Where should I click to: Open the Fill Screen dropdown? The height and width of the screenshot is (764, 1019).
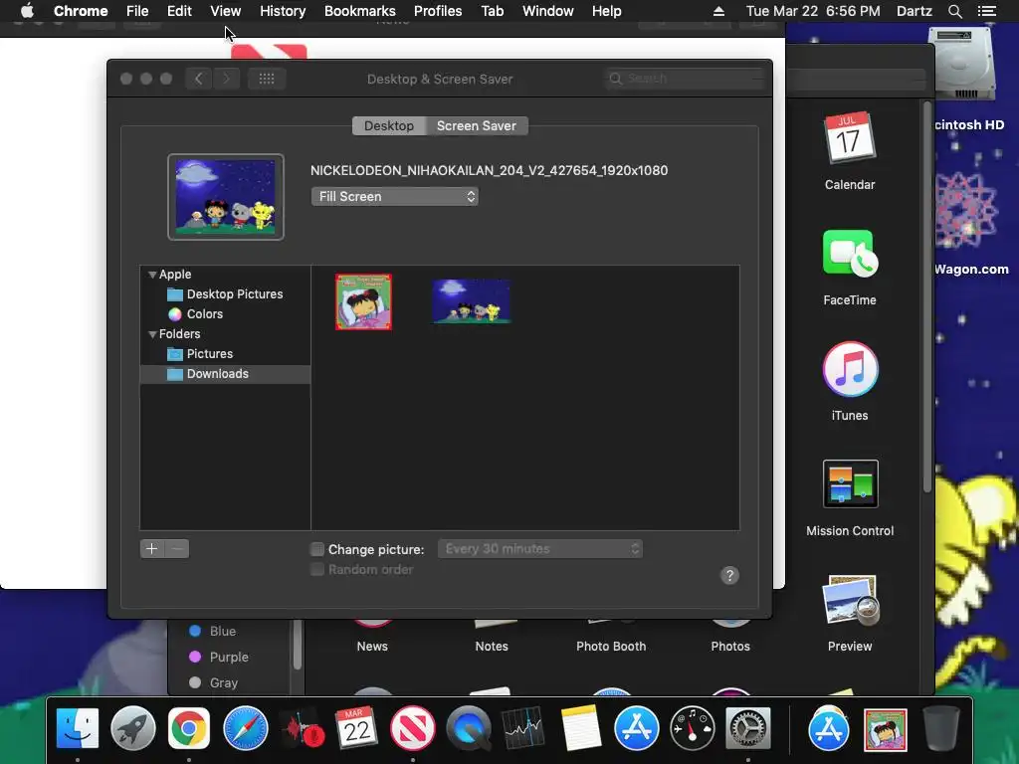pyautogui.click(x=394, y=196)
